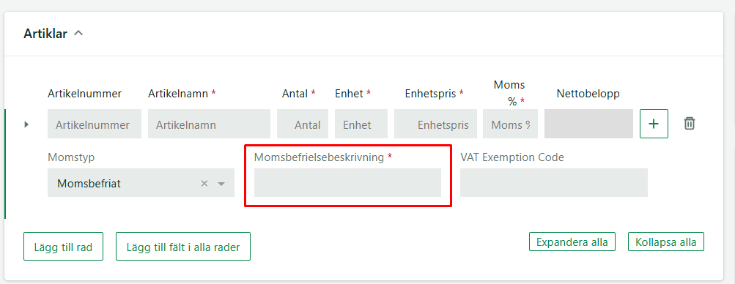This screenshot has width=735, height=284.
Task: Click Lägg till fält i alla rader
Action: pos(183,247)
